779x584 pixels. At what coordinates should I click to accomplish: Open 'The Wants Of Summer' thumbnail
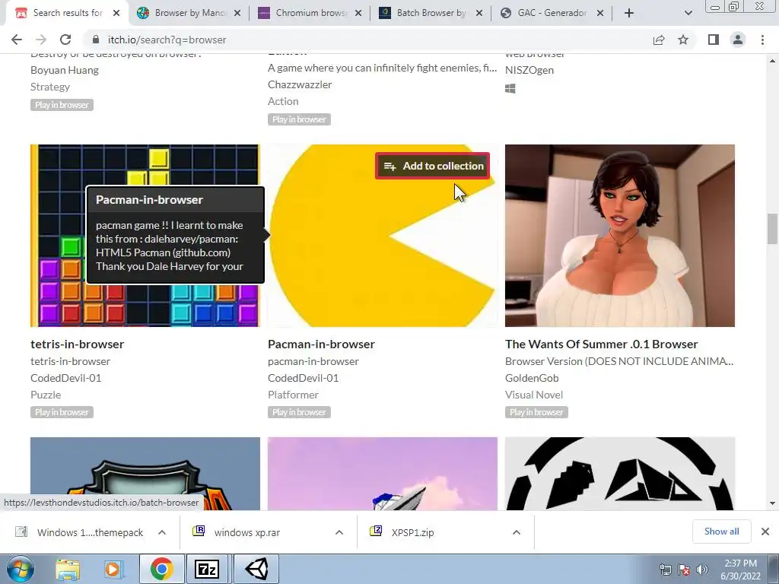[620, 236]
